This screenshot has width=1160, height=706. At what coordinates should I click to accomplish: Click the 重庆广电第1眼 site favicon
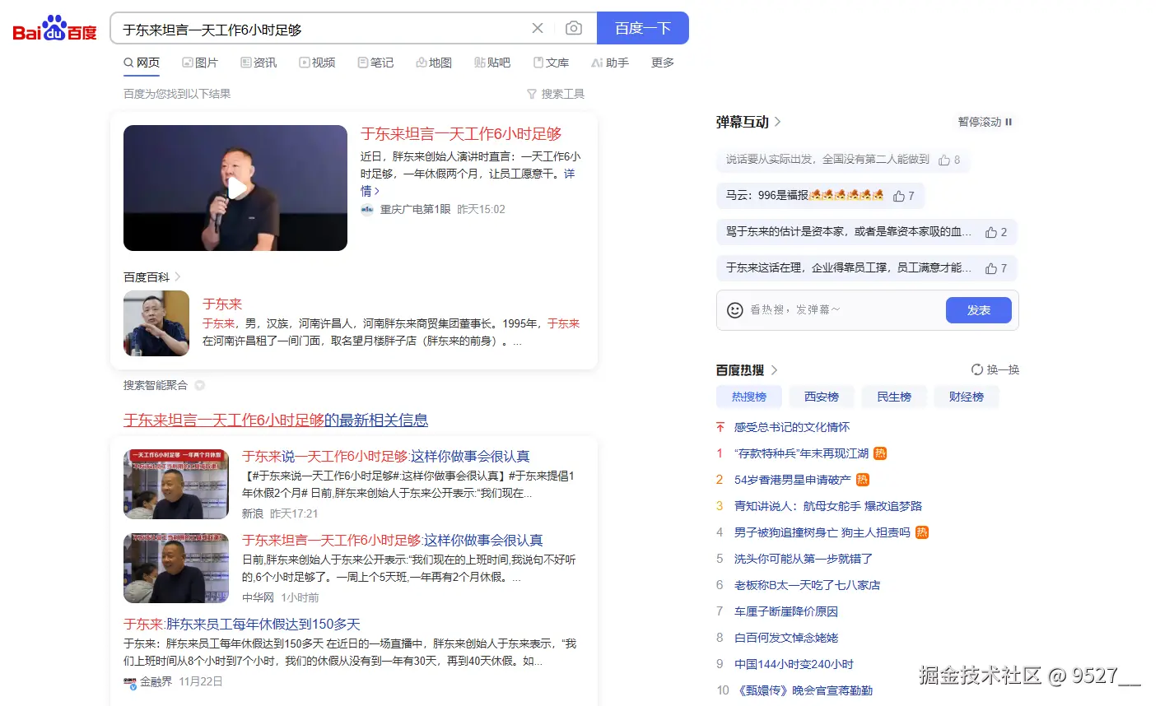point(366,210)
